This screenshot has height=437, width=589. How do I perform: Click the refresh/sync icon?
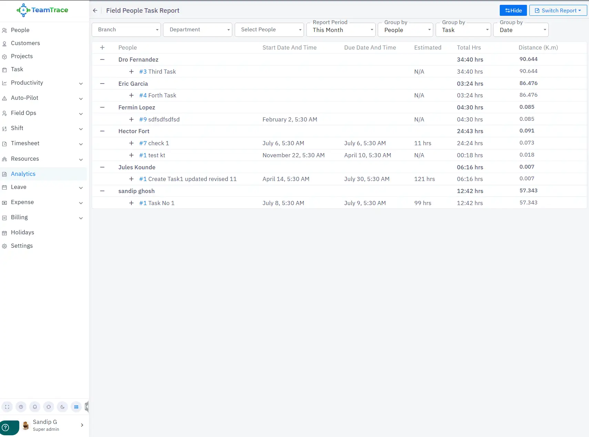tap(49, 407)
